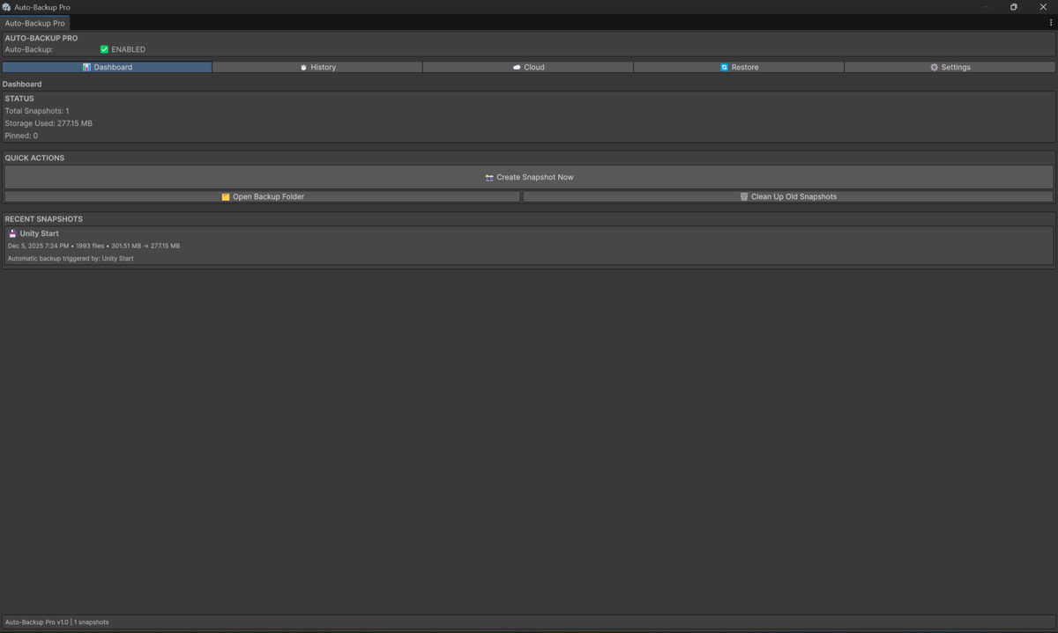Click the snapshot date and file count line
This screenshot has height=633, width=1058.
click(93, 246)
